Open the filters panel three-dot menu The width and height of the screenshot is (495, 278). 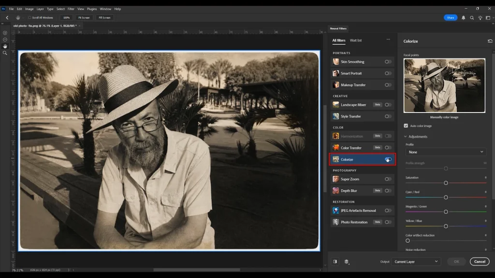388,40
